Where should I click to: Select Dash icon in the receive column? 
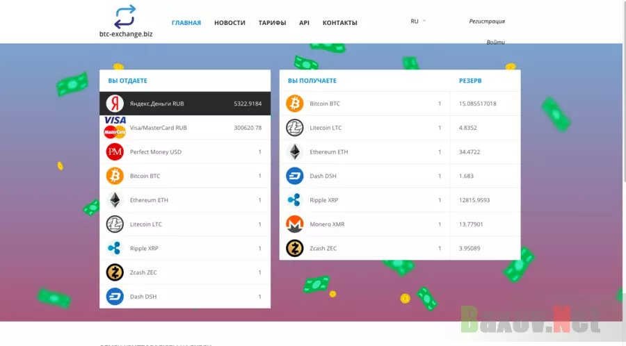pos(295,176)
